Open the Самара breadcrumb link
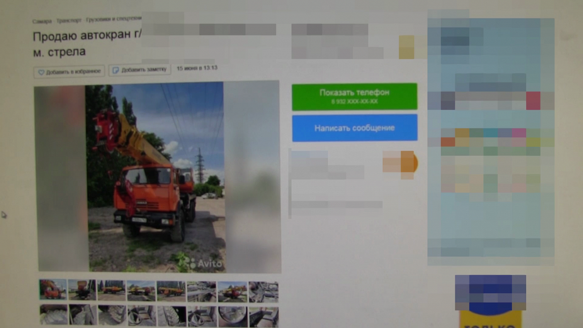The image size is (583, 328). tap(42, 21)
